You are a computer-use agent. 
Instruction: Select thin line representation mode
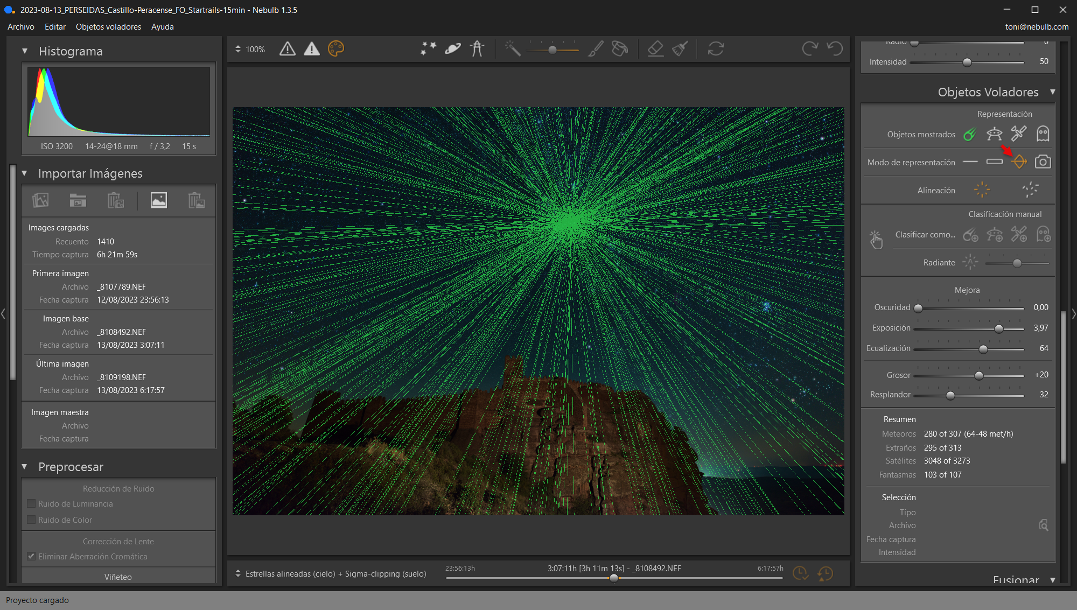click(970, 162)
